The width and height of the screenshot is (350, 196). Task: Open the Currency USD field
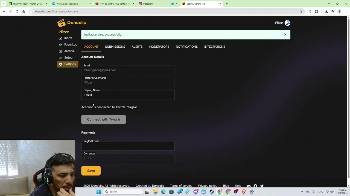click(128, 158)
